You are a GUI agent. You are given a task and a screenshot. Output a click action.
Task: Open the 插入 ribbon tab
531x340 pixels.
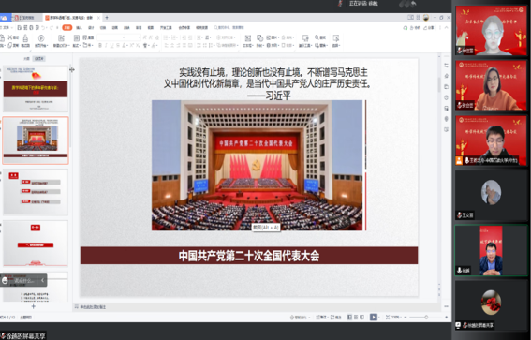(x=79, y=28)
